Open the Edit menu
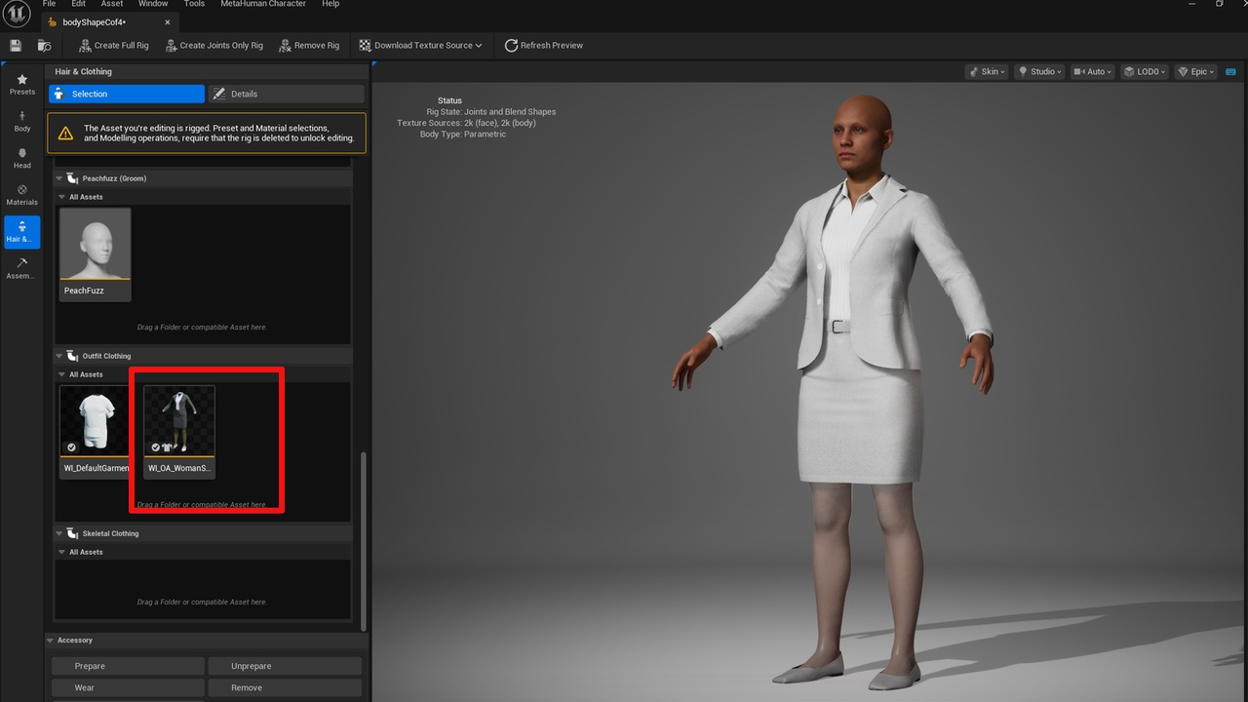This screenshot has height=702, width=1248. [x=78, y=4]
